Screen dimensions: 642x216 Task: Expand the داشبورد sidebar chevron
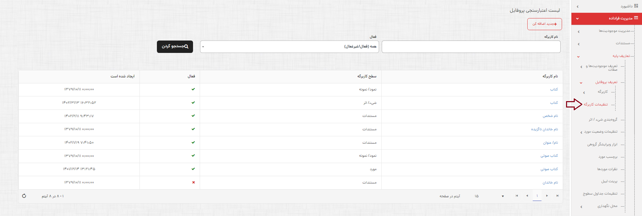(x=577, y=7)
